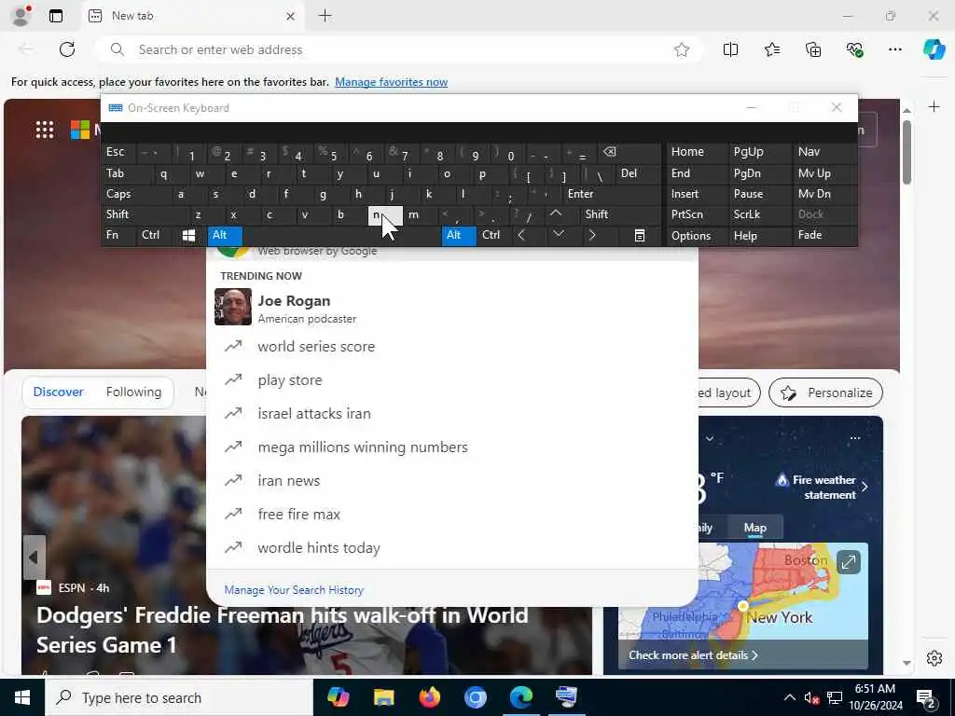Click the Windows taskbar search box
The height and width of the screenshot is (716, 955).
click(x=178, y=697)
